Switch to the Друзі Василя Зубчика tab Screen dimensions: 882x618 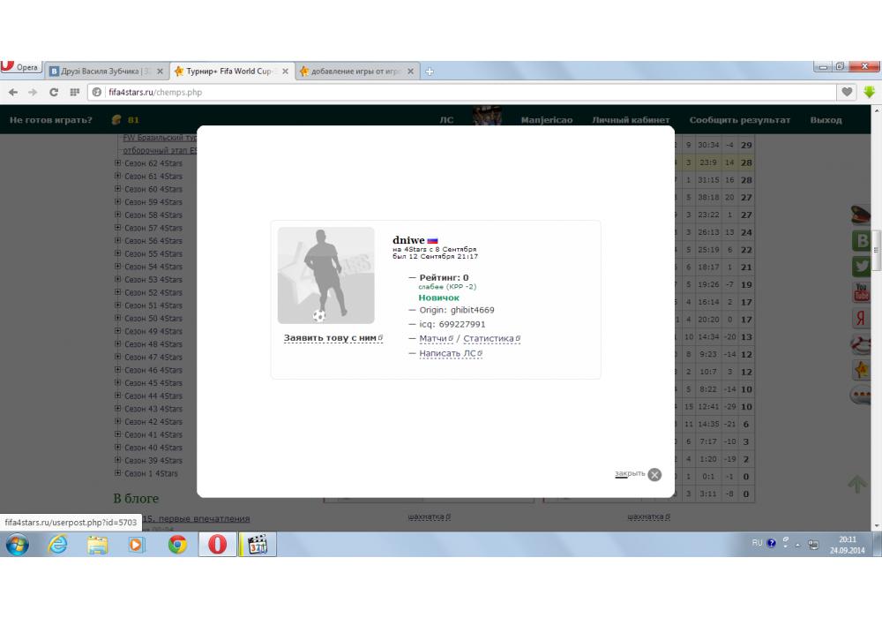pyautogui.click(x=100, y=72)
